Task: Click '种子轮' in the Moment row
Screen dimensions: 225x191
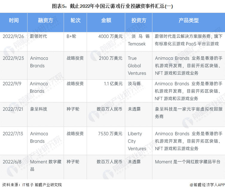Action: (x=73, y=162)
